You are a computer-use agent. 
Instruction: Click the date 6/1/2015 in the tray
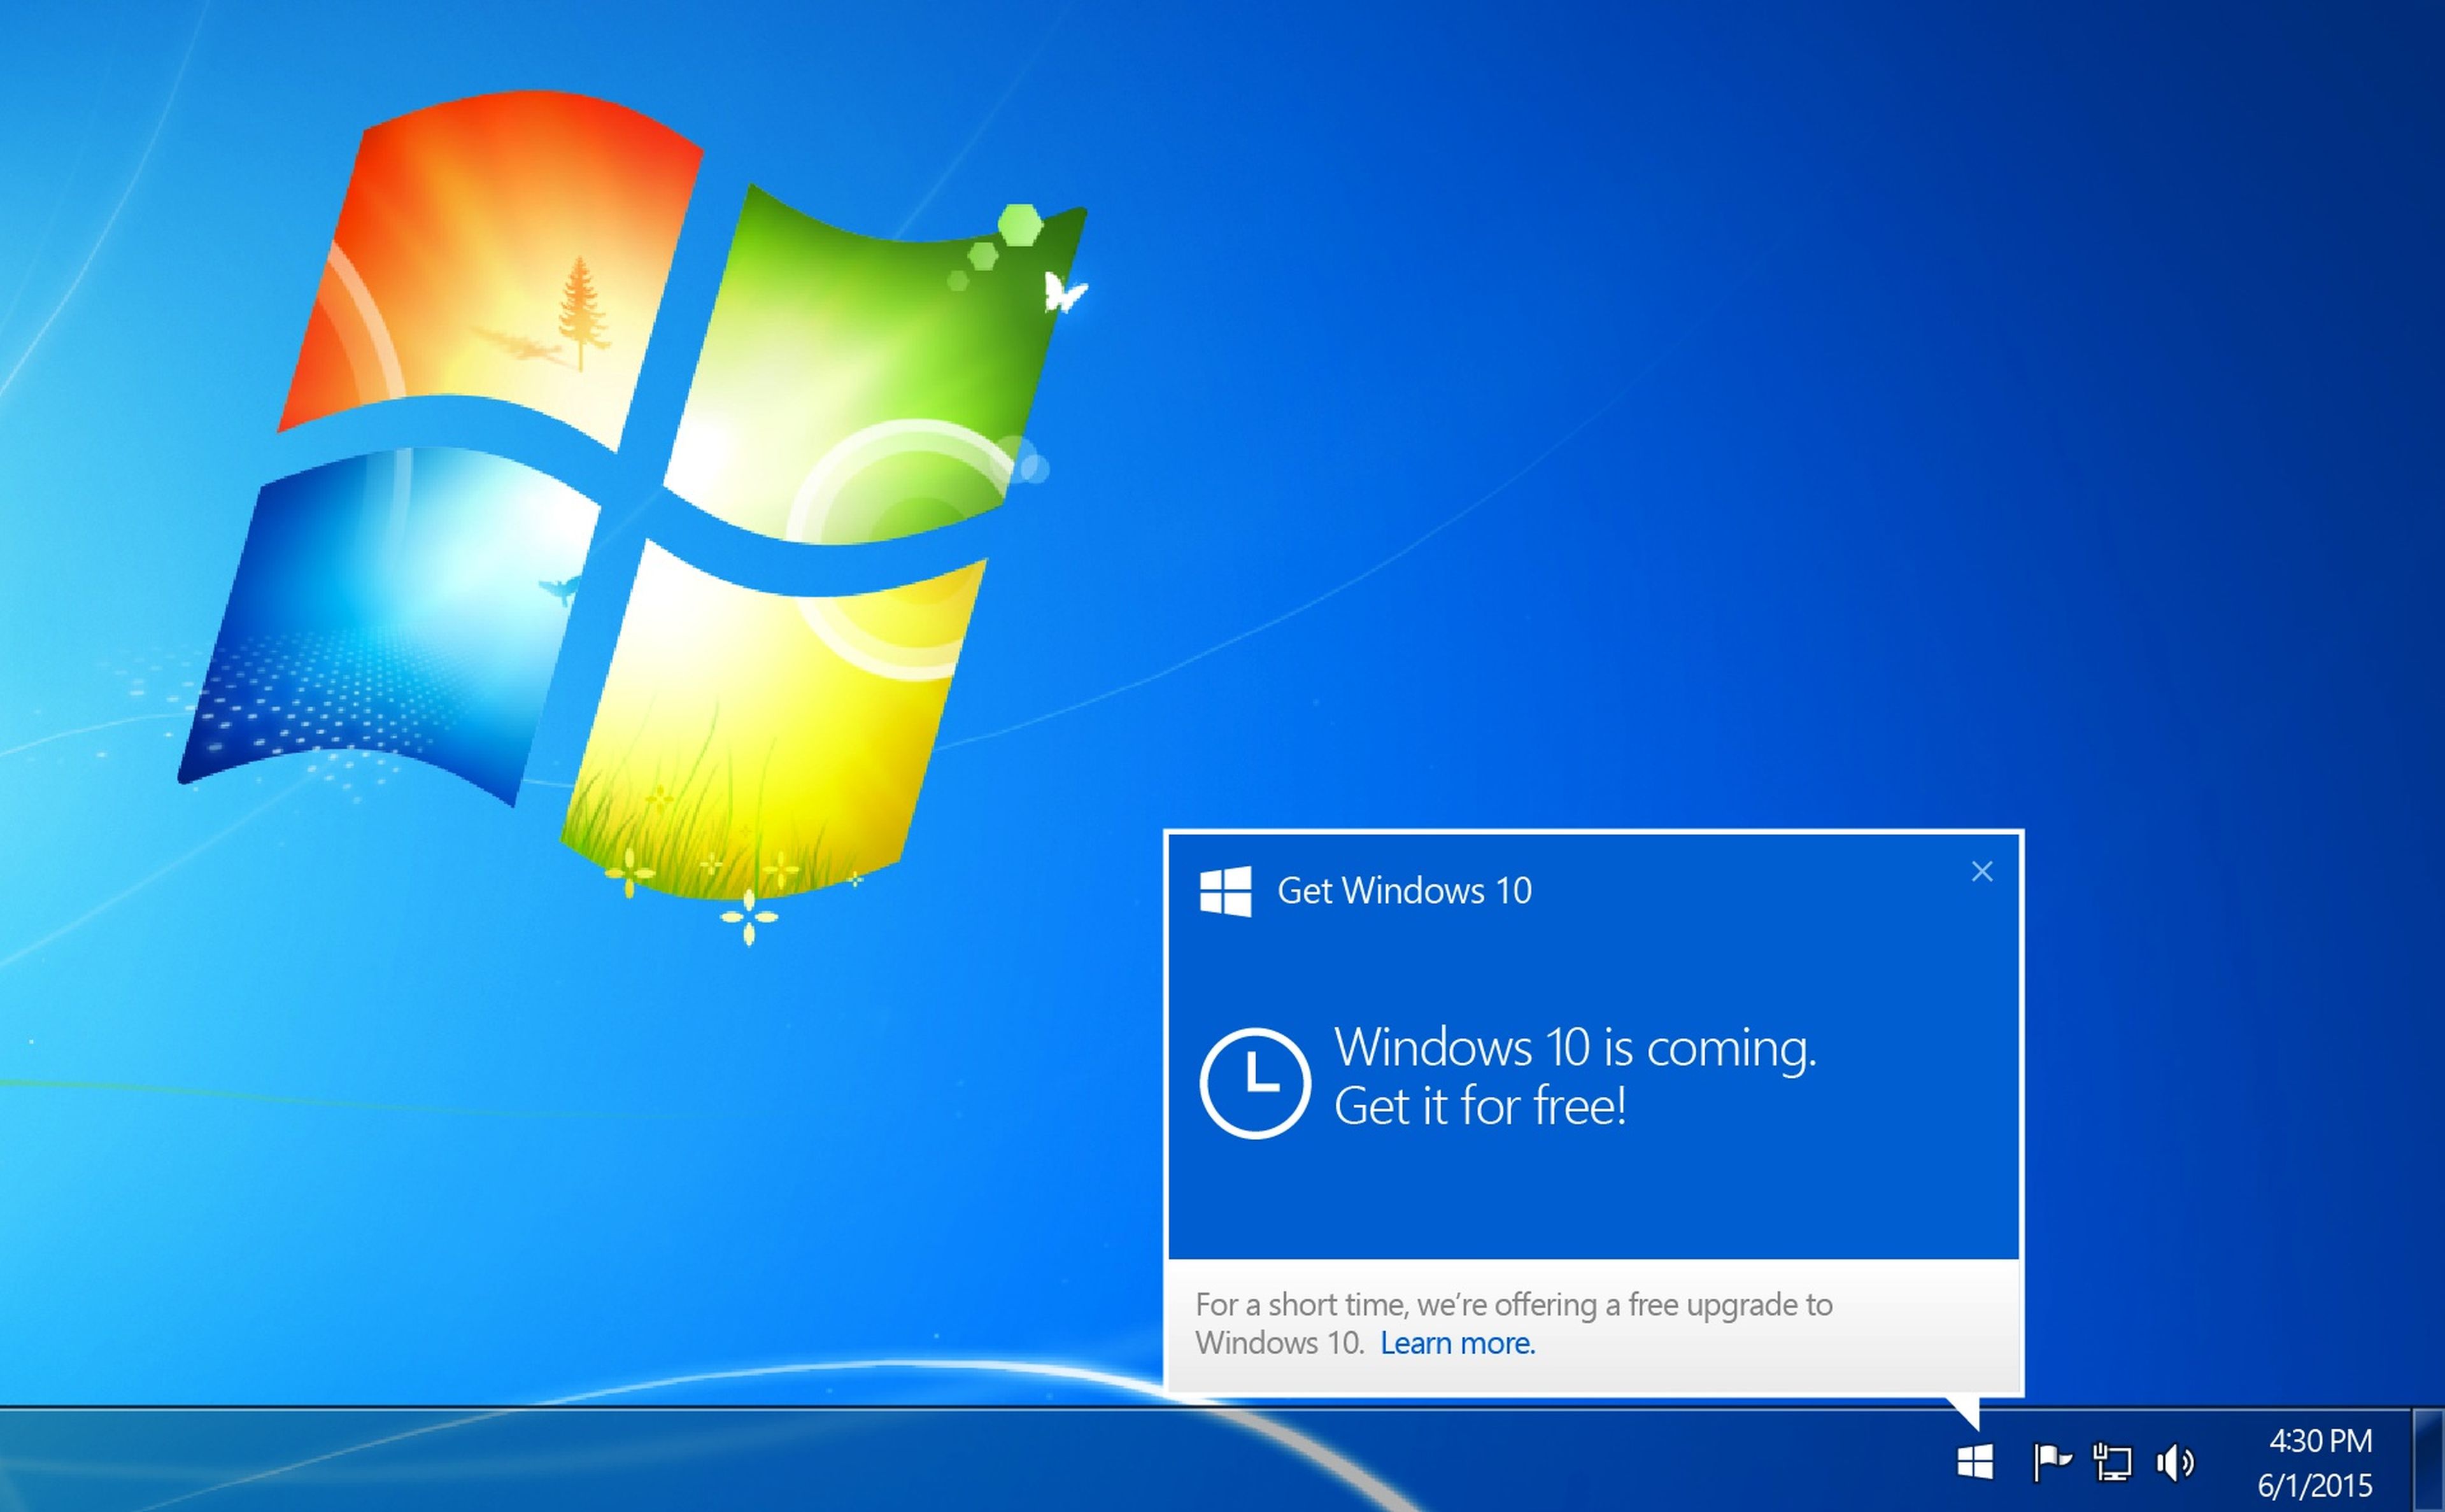pos(2315,1485)
